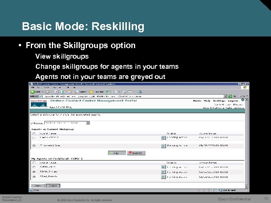
Task: Click the Remove button with red icon
Action: pyautogui.click(x=136, y=153)
